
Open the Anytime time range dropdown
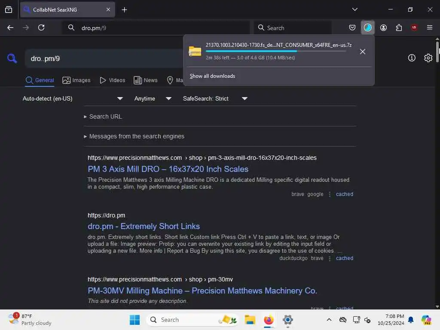(153, 98)
